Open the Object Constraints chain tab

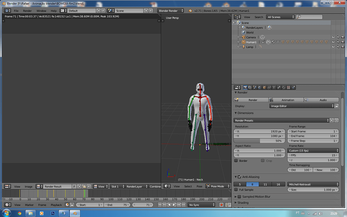coord(269,87)
